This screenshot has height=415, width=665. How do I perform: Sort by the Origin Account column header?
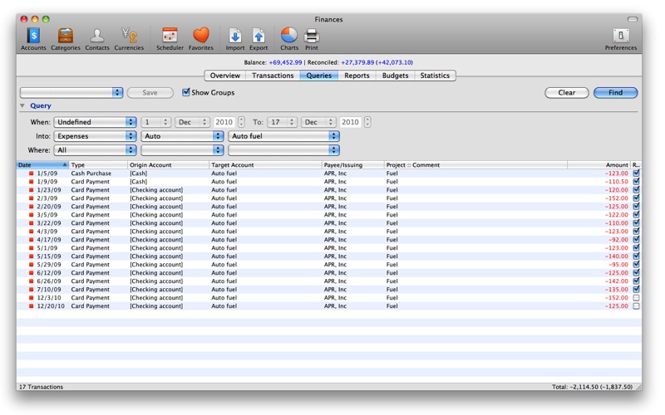click(169, 164)
